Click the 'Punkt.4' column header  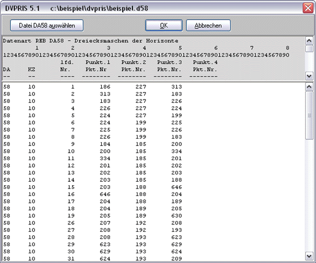pyautogui.click(x=205, y=62)
